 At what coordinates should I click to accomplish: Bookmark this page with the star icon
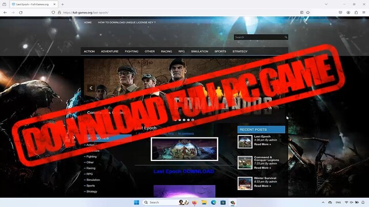click(308, 12)
